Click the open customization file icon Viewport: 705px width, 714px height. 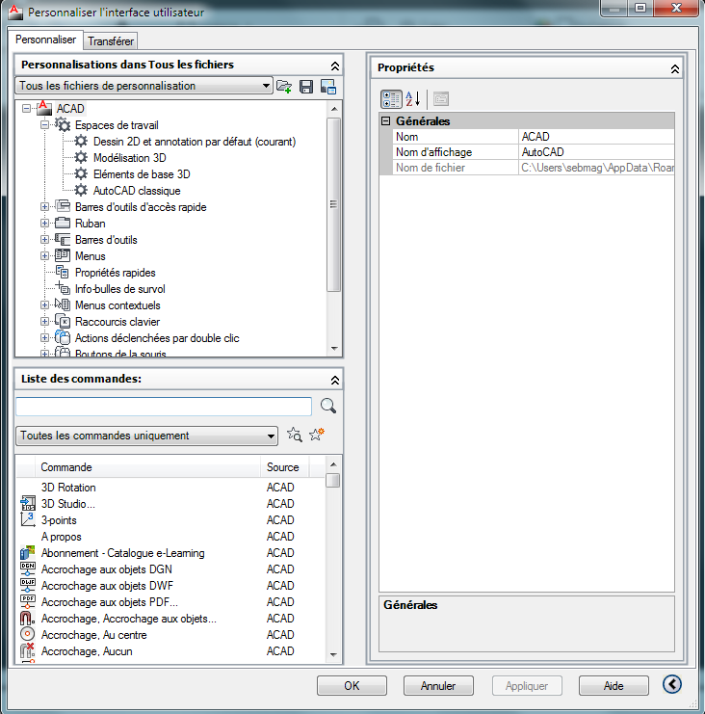284,87
